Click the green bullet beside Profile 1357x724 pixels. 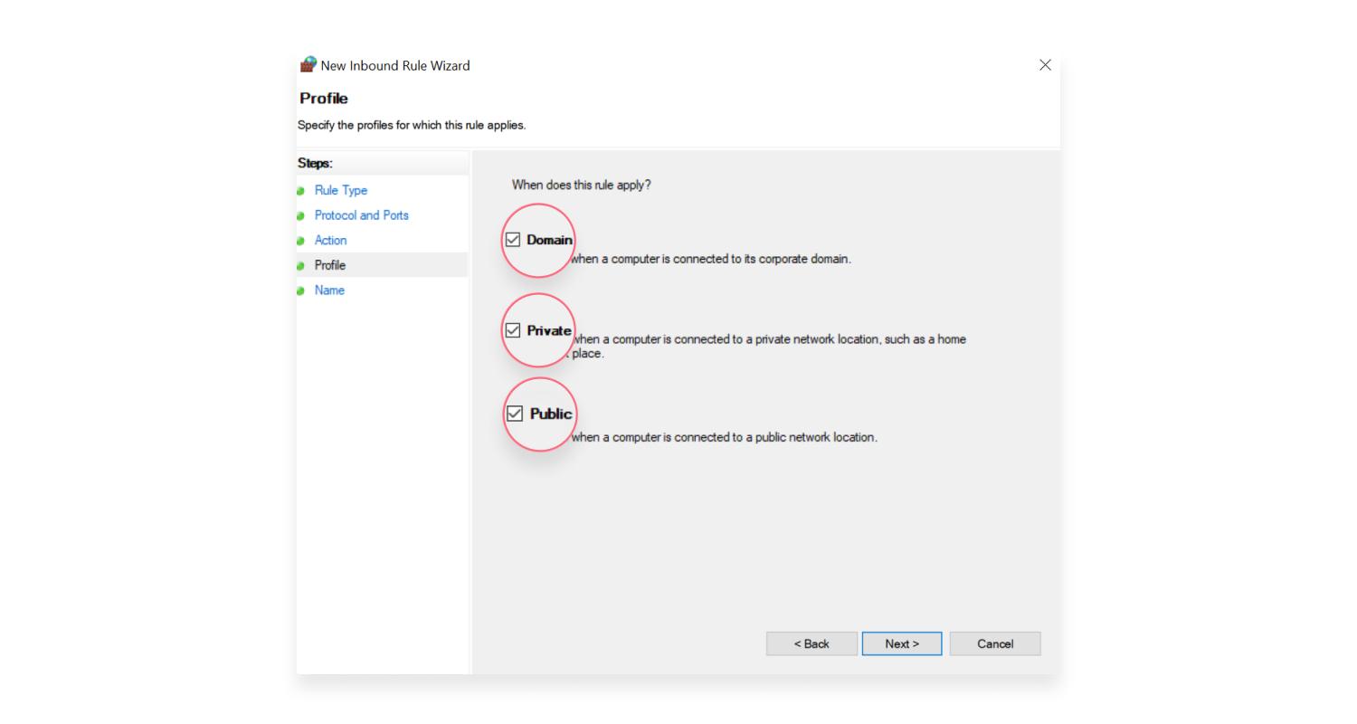click(x=300, y=266)
